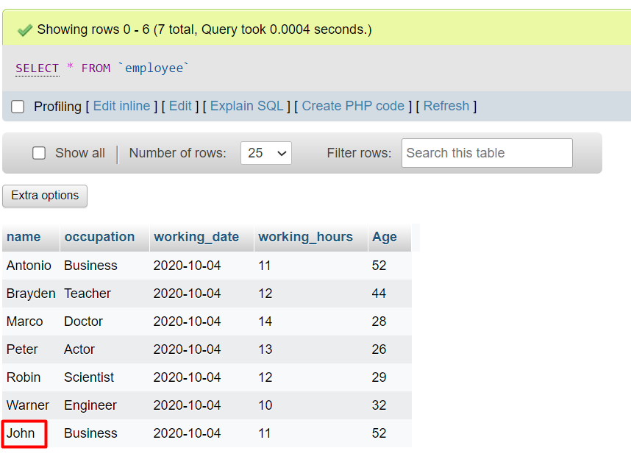Viewport: 631px width, 462px height.
Task: Click the SELECT keyword in the query
Action: 37,68
